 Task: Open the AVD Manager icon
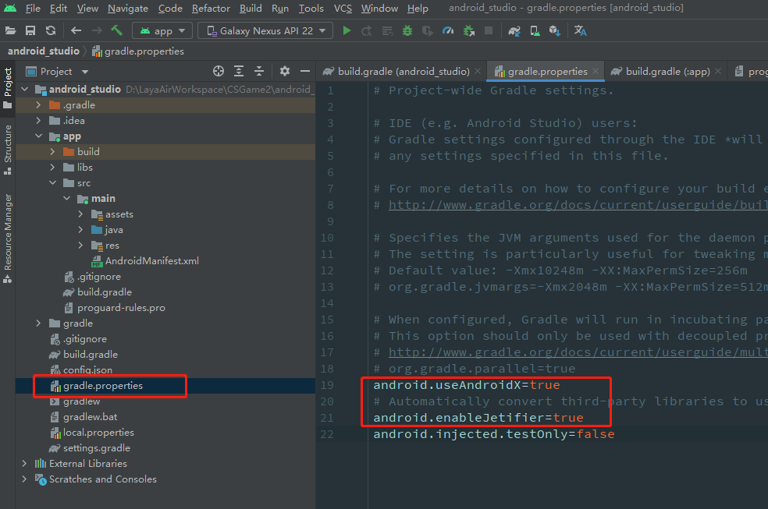coord(535,31)
